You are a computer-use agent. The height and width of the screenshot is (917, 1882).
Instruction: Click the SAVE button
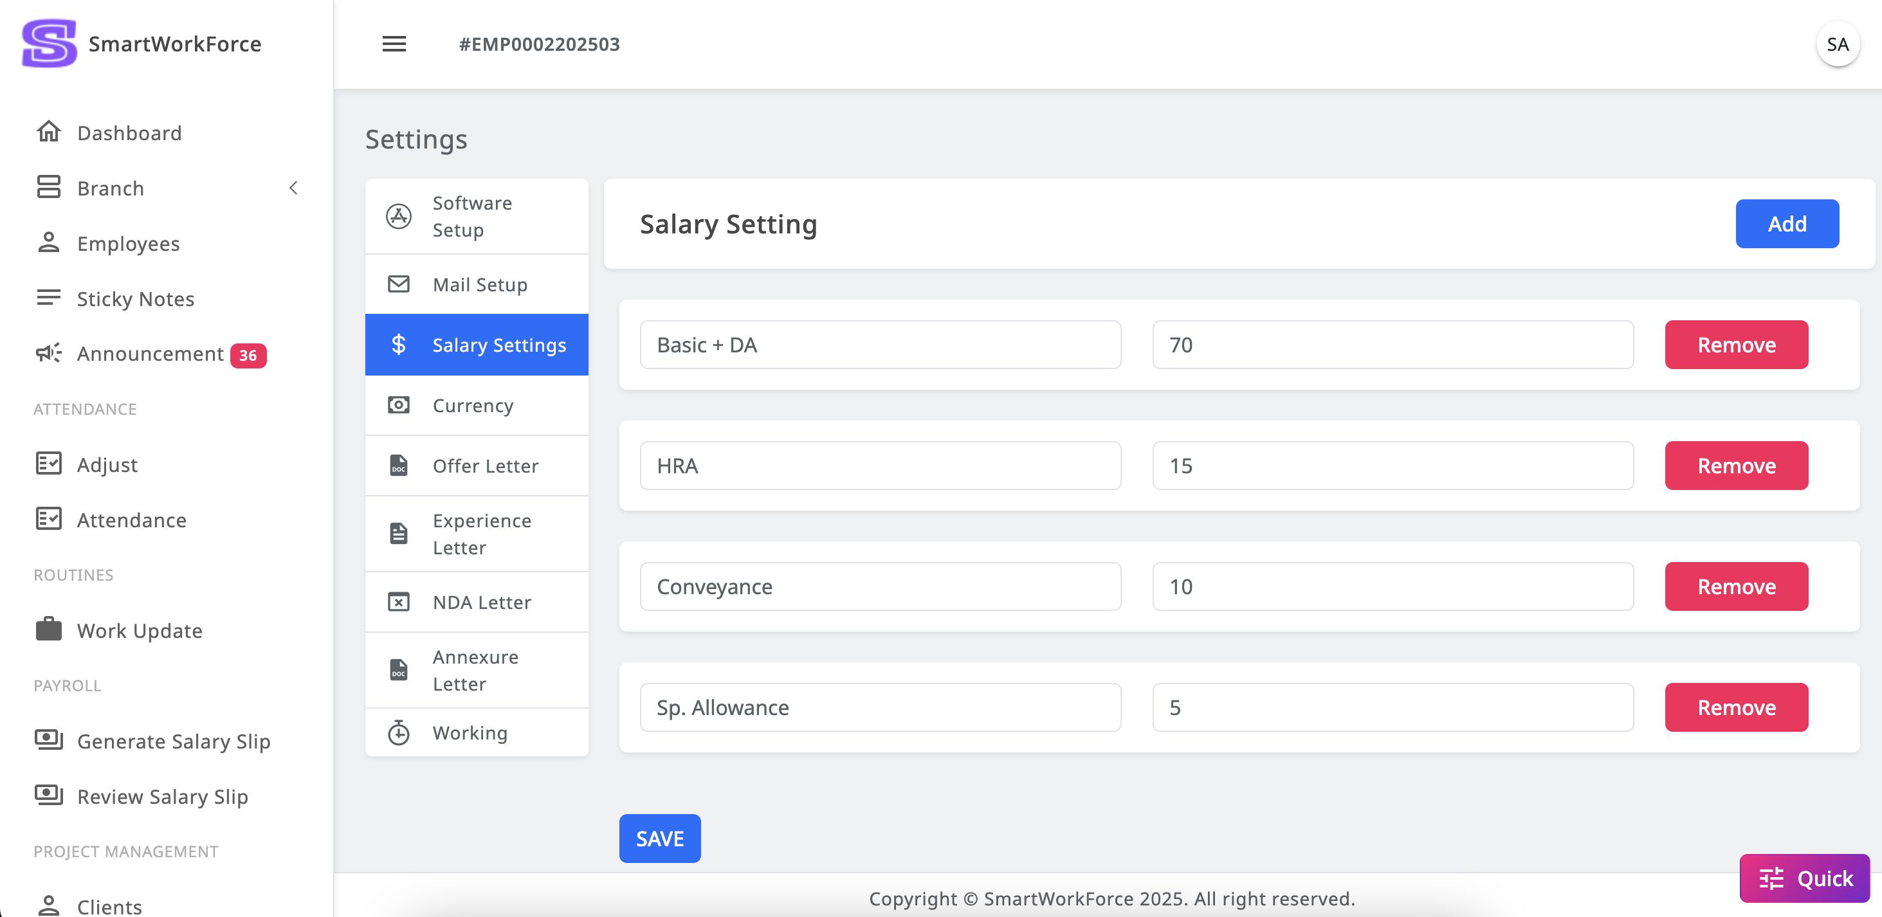click(659, 838)
